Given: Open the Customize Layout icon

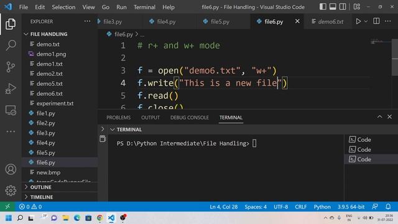Looking at the screenshot, I should (x=356, y=7).
